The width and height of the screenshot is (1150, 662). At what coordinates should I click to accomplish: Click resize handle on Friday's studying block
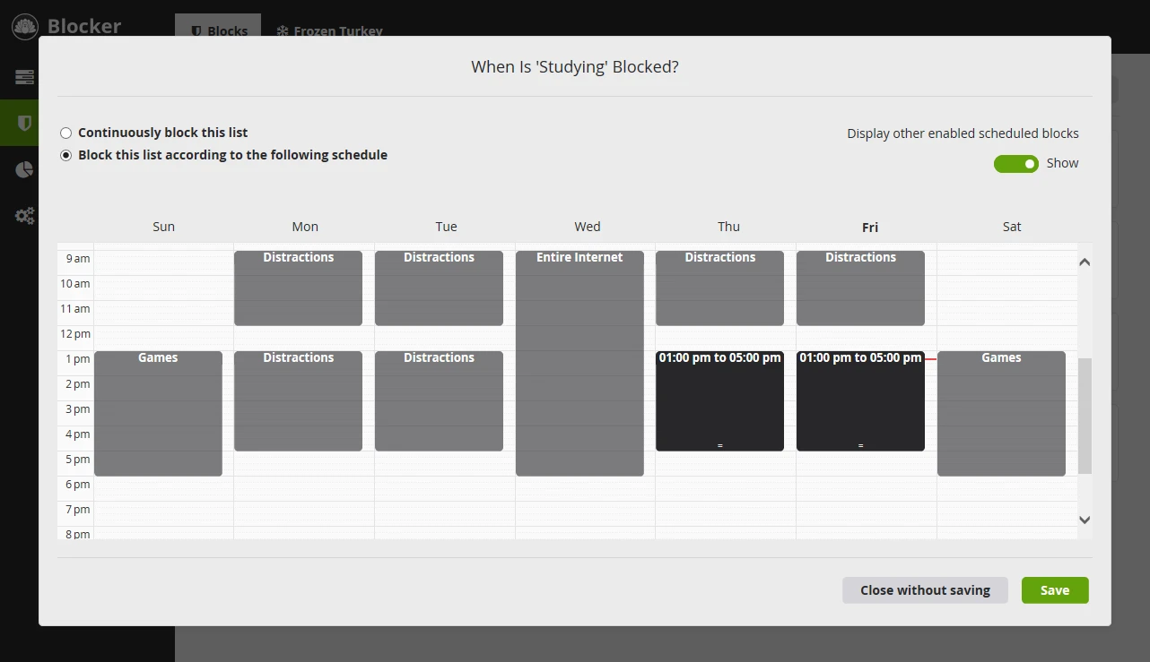click(860, 445)
